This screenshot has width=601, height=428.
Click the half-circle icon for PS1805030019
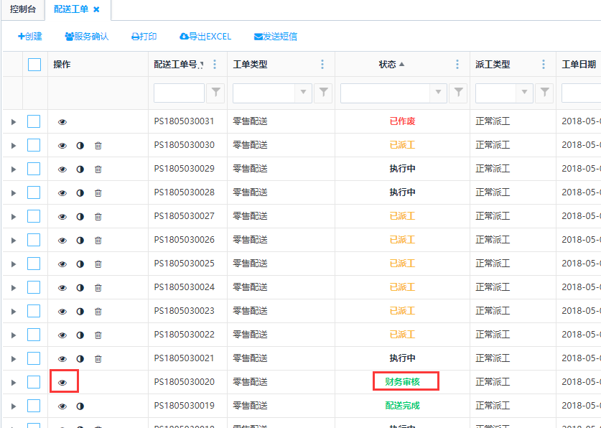tap(80, 406)
